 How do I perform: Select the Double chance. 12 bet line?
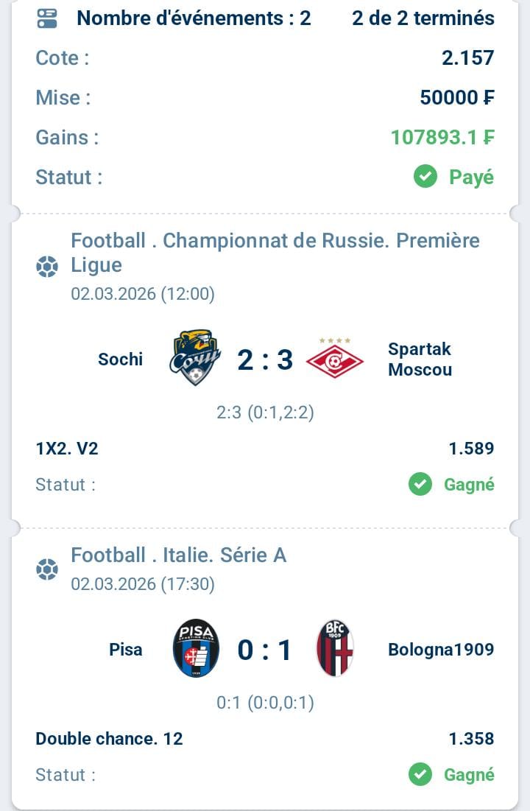pyautogui.click(x=109, y=739)
